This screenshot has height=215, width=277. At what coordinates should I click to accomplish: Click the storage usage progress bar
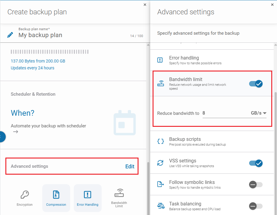pos(49,51)
